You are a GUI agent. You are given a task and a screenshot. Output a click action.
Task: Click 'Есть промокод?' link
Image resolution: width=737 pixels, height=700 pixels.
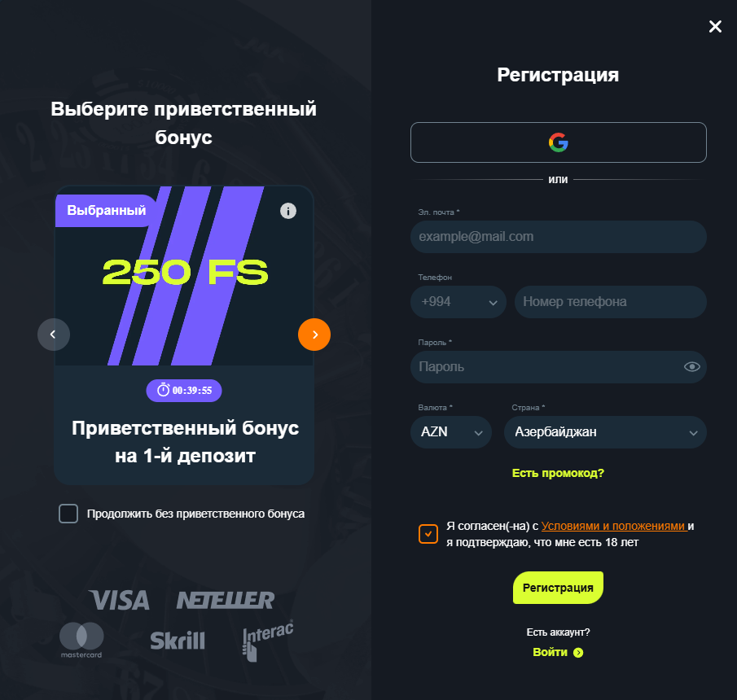558,473
